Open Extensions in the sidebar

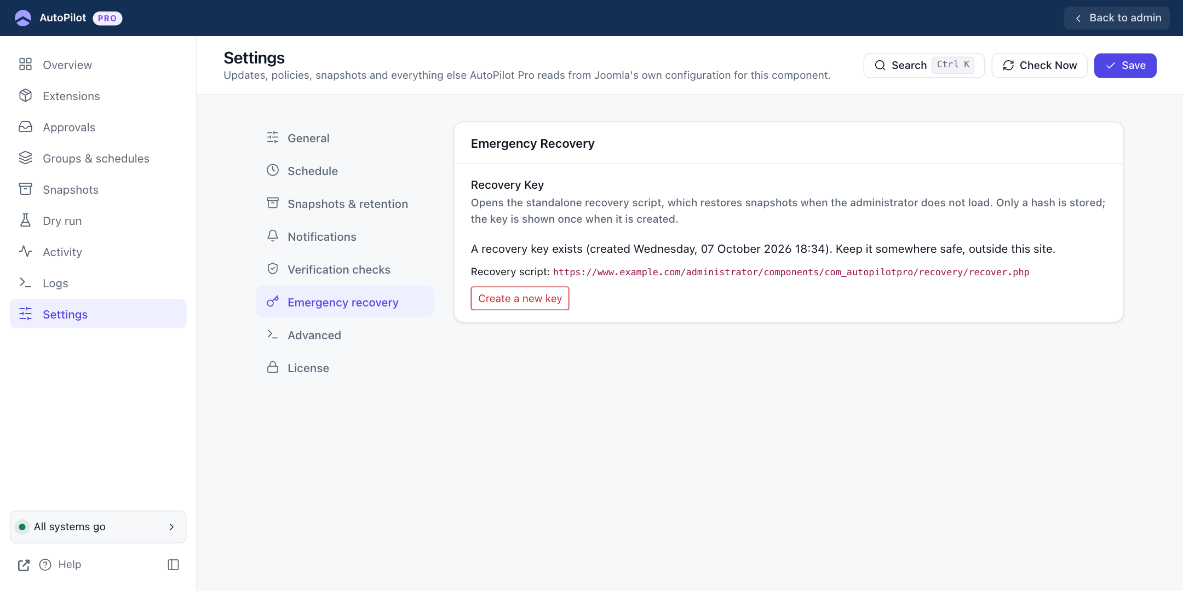point(98,96)
